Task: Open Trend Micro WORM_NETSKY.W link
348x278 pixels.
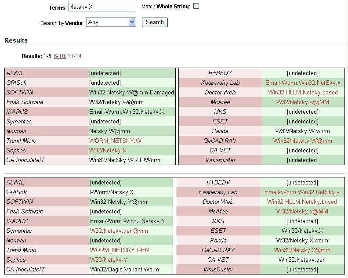Action: [115, 141]
